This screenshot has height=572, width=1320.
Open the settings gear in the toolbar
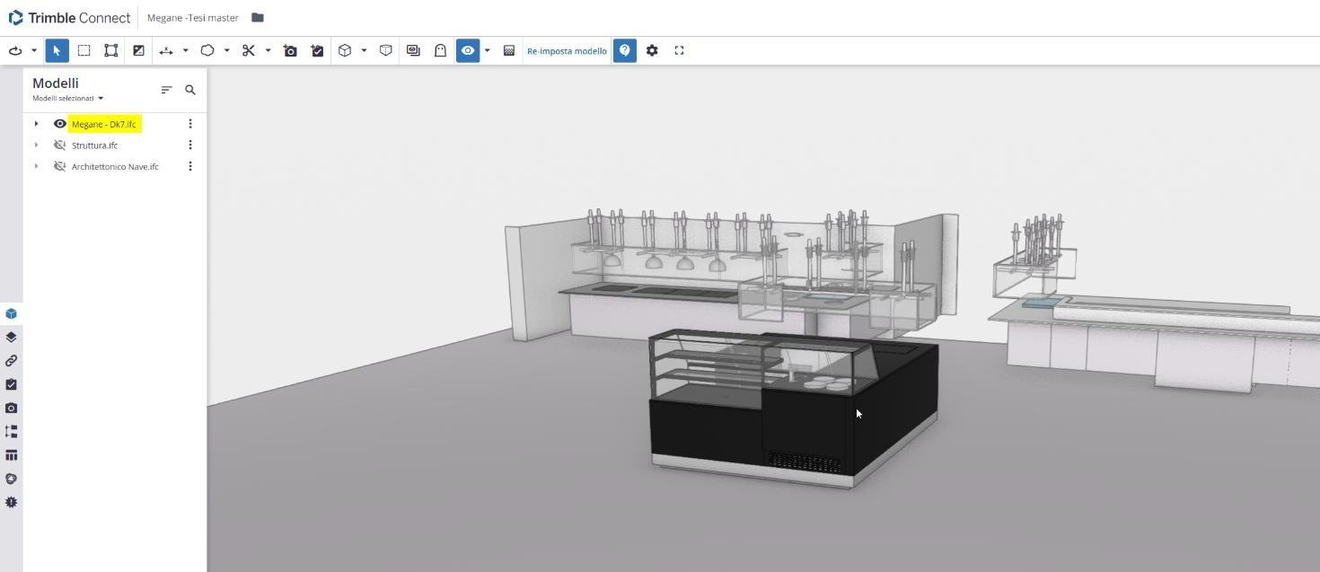click(652, 51)
